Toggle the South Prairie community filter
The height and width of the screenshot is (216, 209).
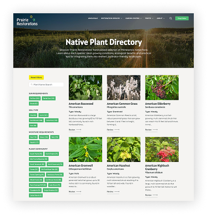(x=36, y=154)
